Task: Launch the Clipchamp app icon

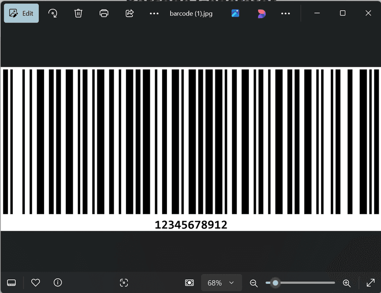Action: (261, 13)
